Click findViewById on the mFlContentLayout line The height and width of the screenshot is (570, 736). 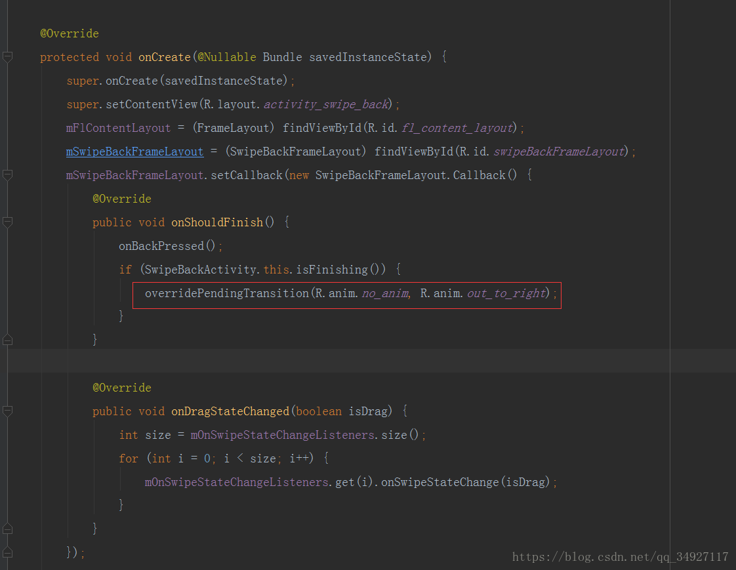click(x=322, y=128)
